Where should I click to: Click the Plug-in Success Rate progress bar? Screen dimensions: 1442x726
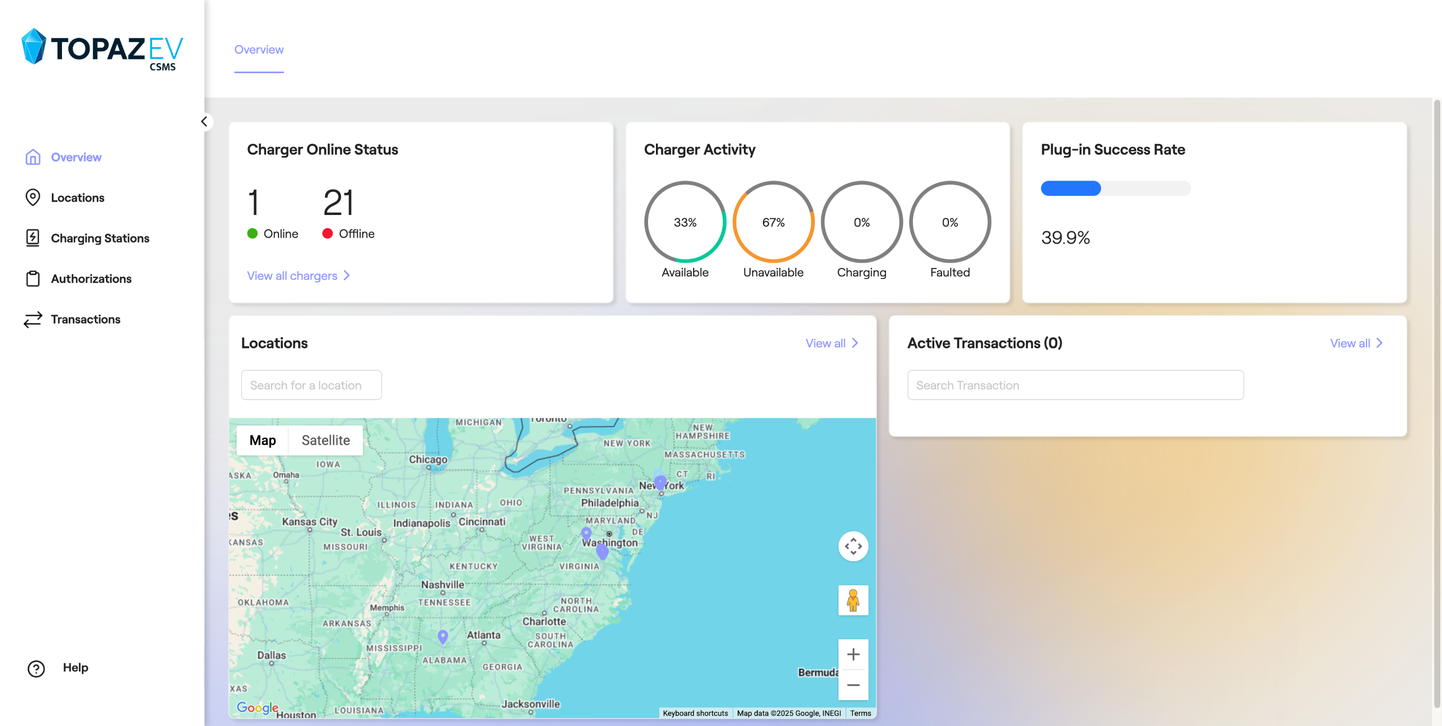(1115, 188)
